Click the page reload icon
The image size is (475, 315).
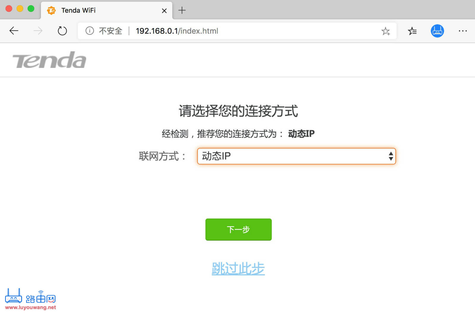click(x=62, y=31)
